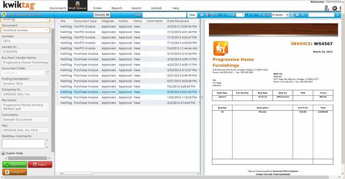Click the queue list horizontal scrollbar thumb
The height and width of the screenshot is (179, 345).
pos(78,174)
